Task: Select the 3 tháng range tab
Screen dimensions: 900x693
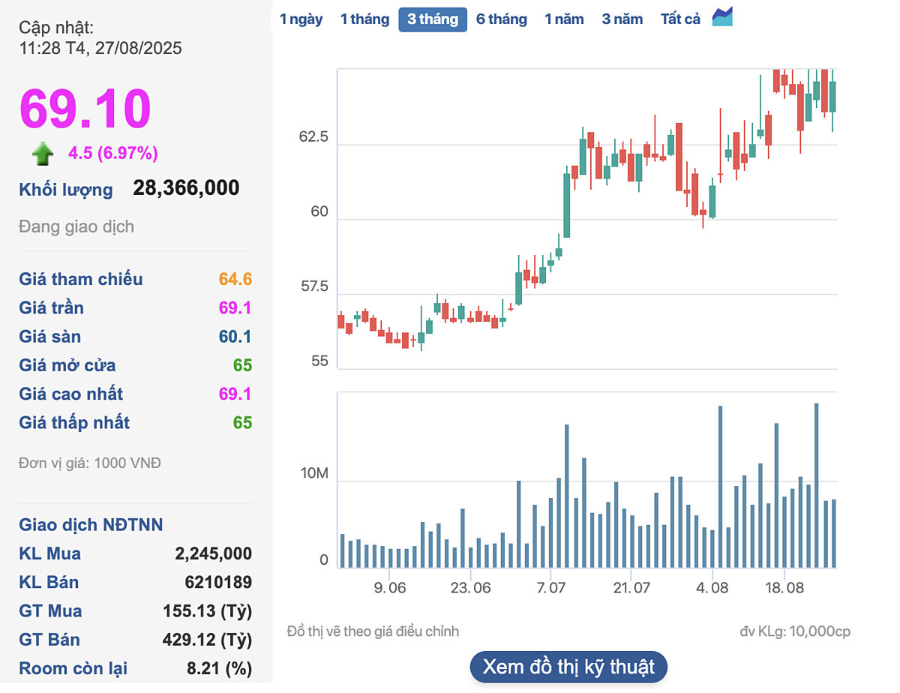Action: point(433,19)
